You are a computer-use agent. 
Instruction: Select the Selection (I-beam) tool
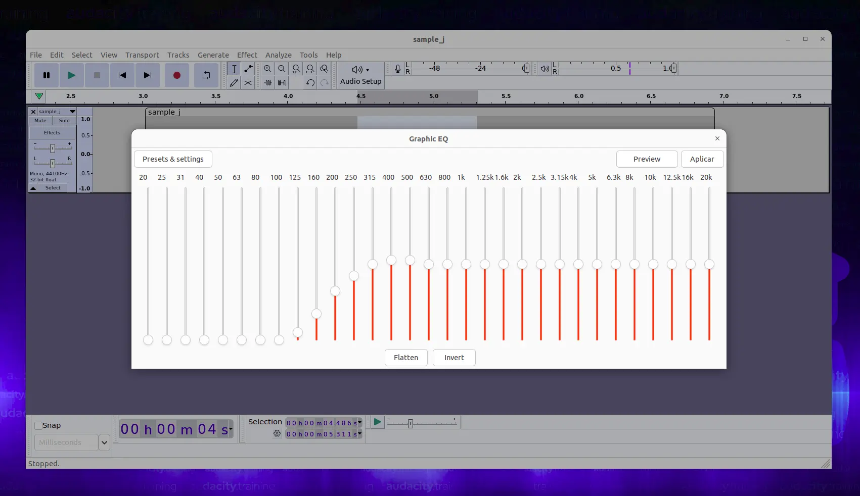pos(234,69)
